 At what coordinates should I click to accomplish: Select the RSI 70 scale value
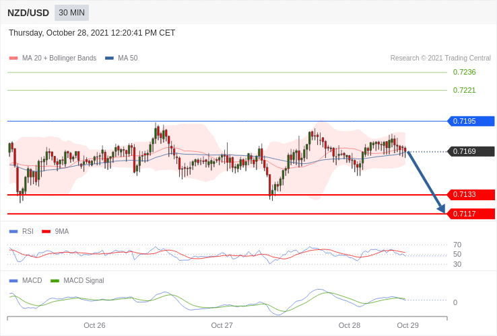[x=457, y=245]
